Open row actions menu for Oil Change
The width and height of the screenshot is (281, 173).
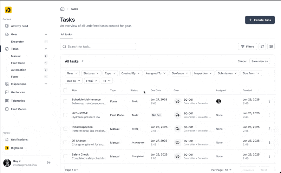269,143
